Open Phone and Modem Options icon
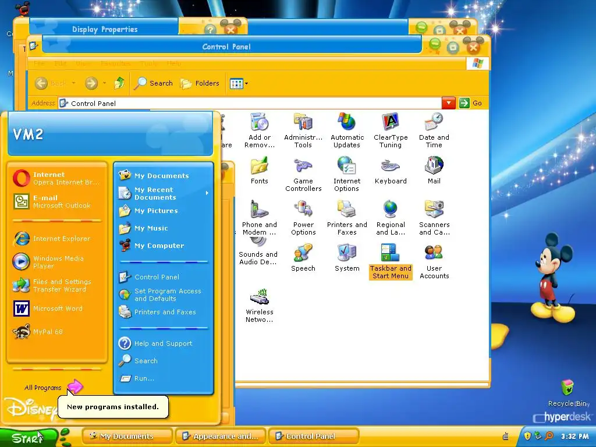Image resolution: width=596 pixels, height=447 pixels. pos(259,218)
